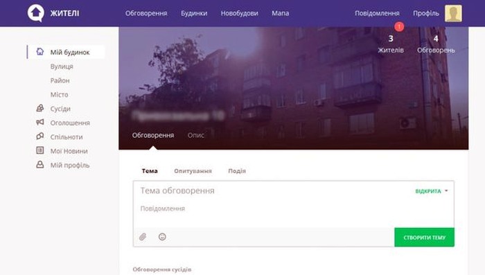Click the communities icon beside Спільноти
This screenshot has width=485, height=275.
coord(40,136)
